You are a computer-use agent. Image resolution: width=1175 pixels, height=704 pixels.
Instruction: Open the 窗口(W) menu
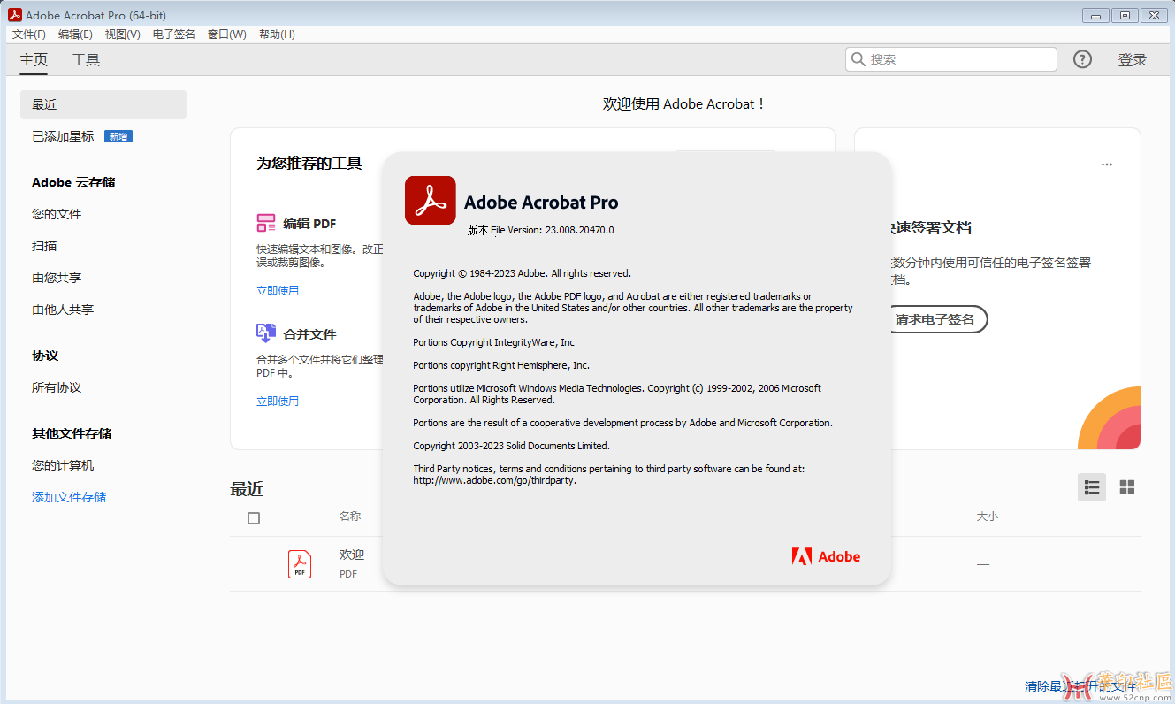coord(227,34)
